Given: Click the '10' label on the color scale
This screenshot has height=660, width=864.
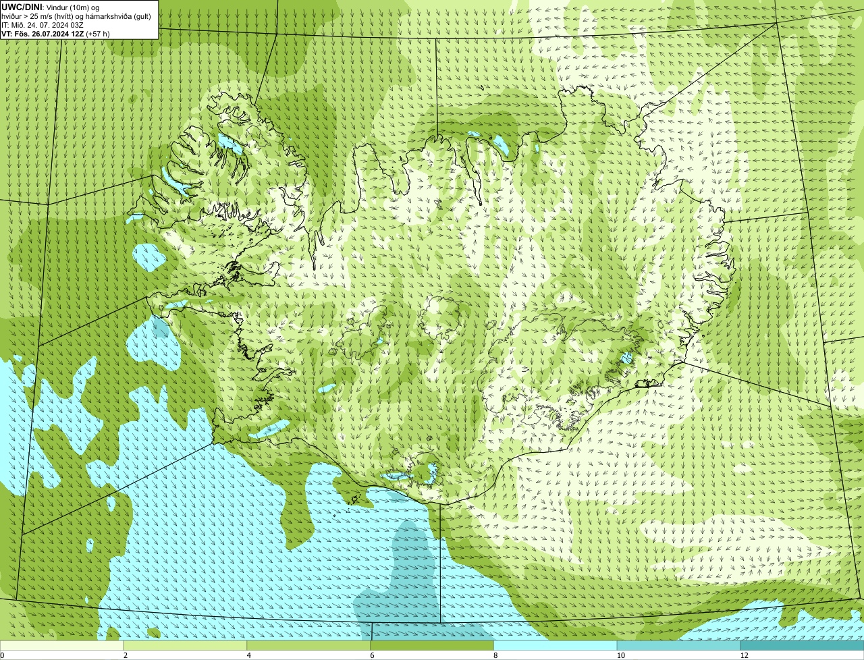Looking at the screenshot, I should click(620, 655).
